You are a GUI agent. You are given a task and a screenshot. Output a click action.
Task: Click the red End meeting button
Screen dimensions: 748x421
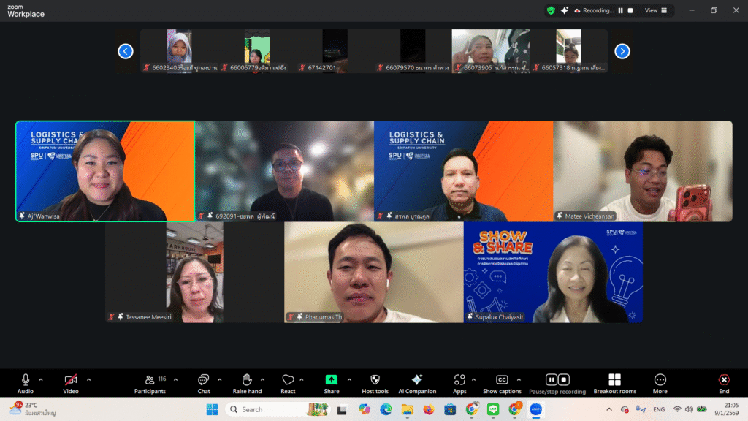(x=724, y=380)
